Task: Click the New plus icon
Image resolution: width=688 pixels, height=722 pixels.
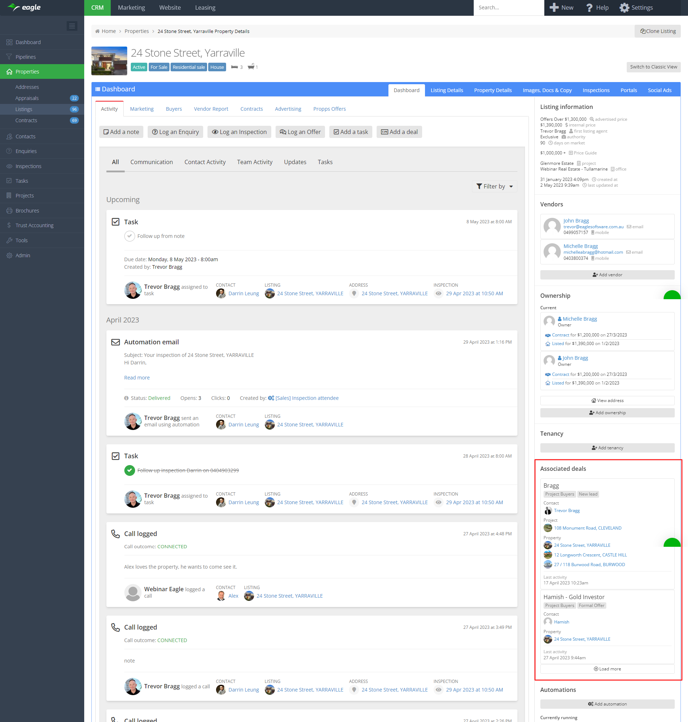Action: (x=554, y=8)
